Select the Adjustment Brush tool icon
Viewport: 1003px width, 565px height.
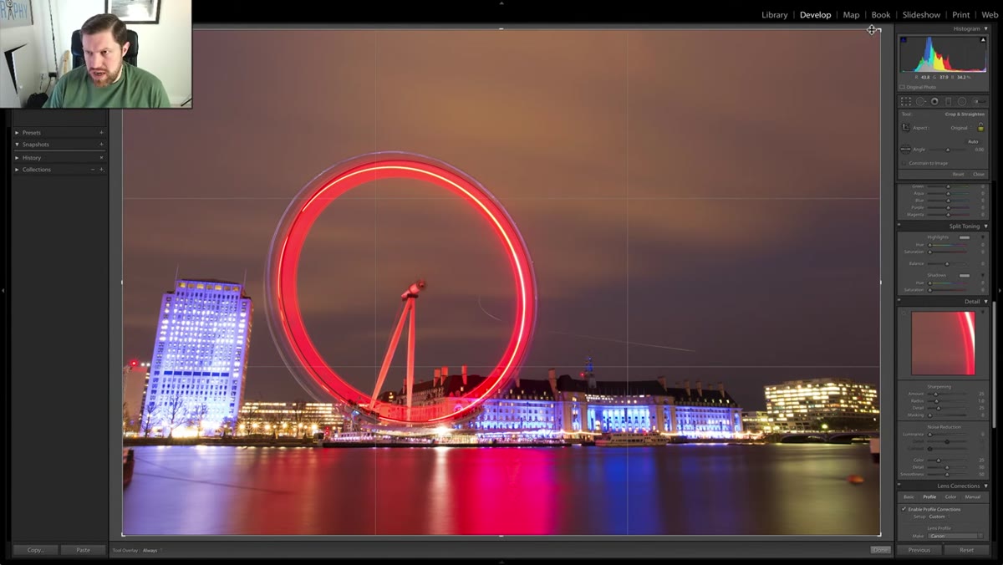[x=979, y=101]
